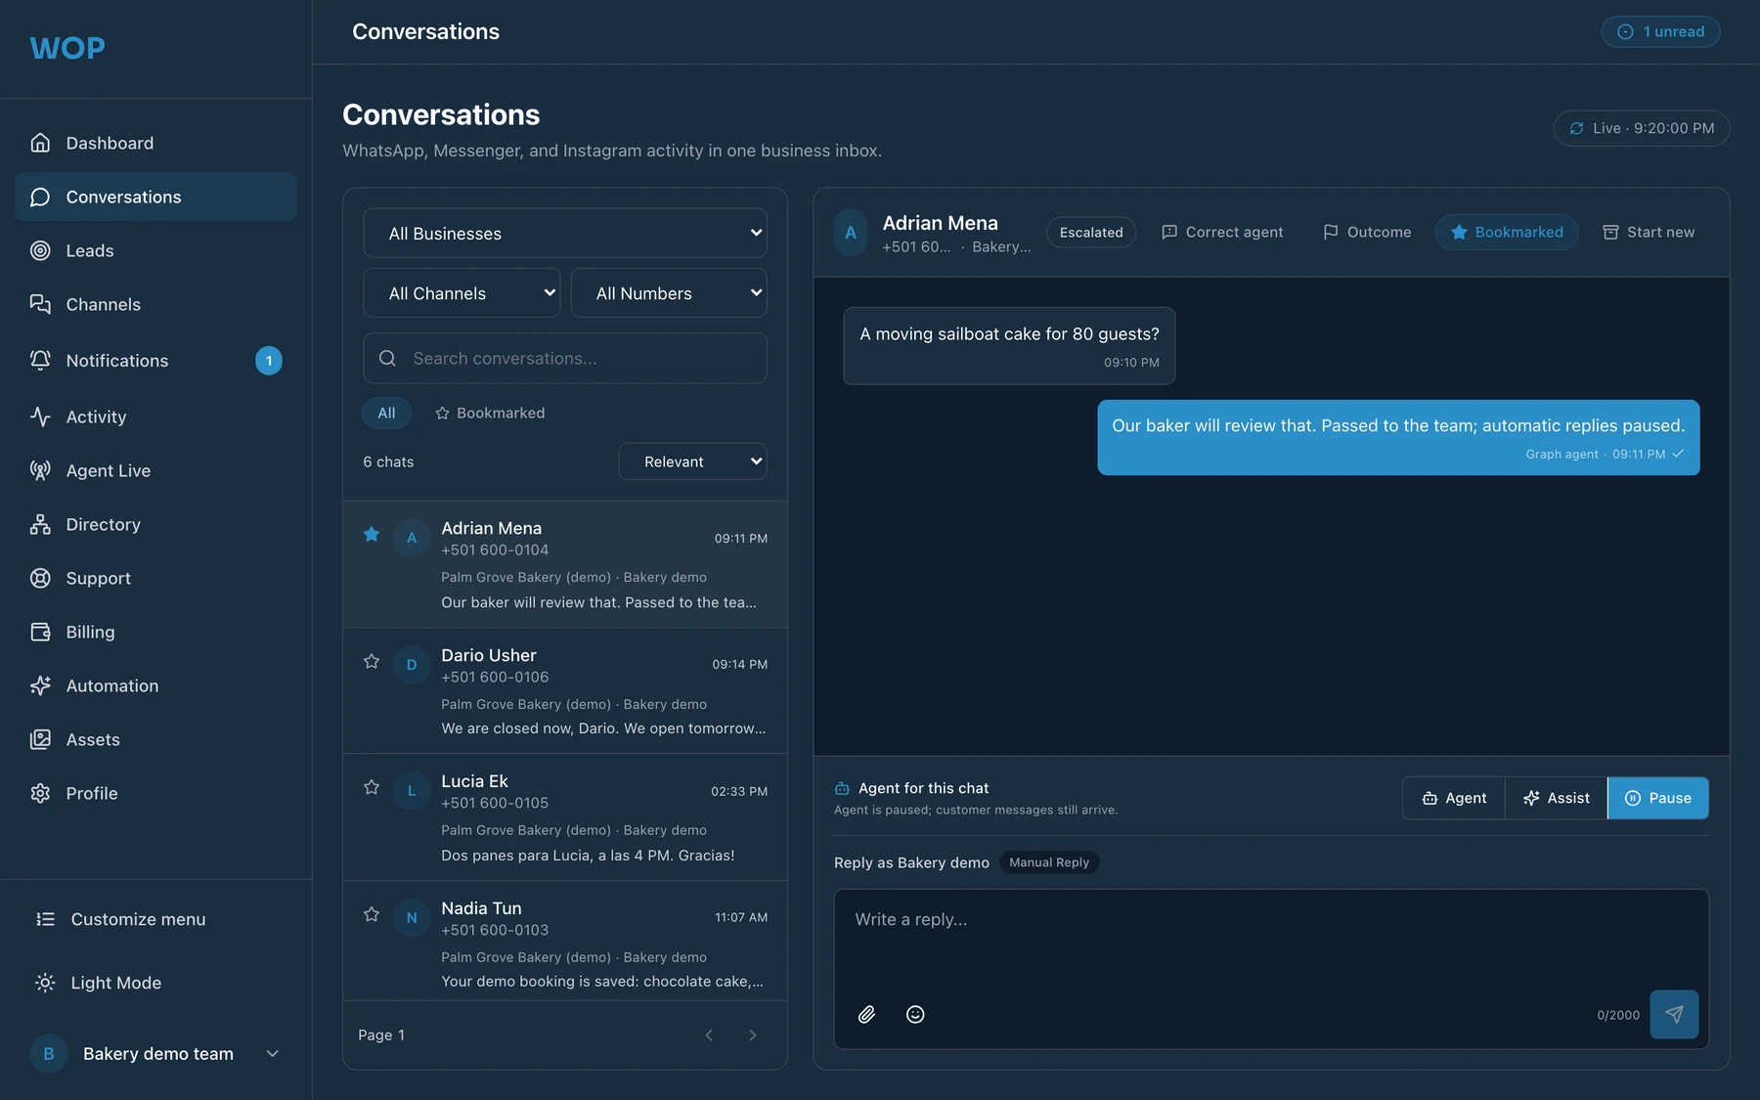This screenshot has width=1760, height=1100.
Task: Expand the Relevant sort dropdown
Action: pyautogui.click(x=692, y=462)
